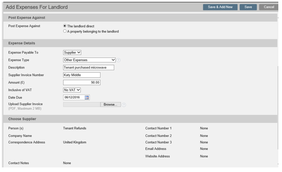
Task: Focus the Description text field
Action: pyautogui.click(x=89, y=68)
